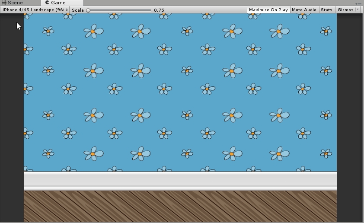
Task: Switch to the Scene tab
Action: click(x=15, y=3)
